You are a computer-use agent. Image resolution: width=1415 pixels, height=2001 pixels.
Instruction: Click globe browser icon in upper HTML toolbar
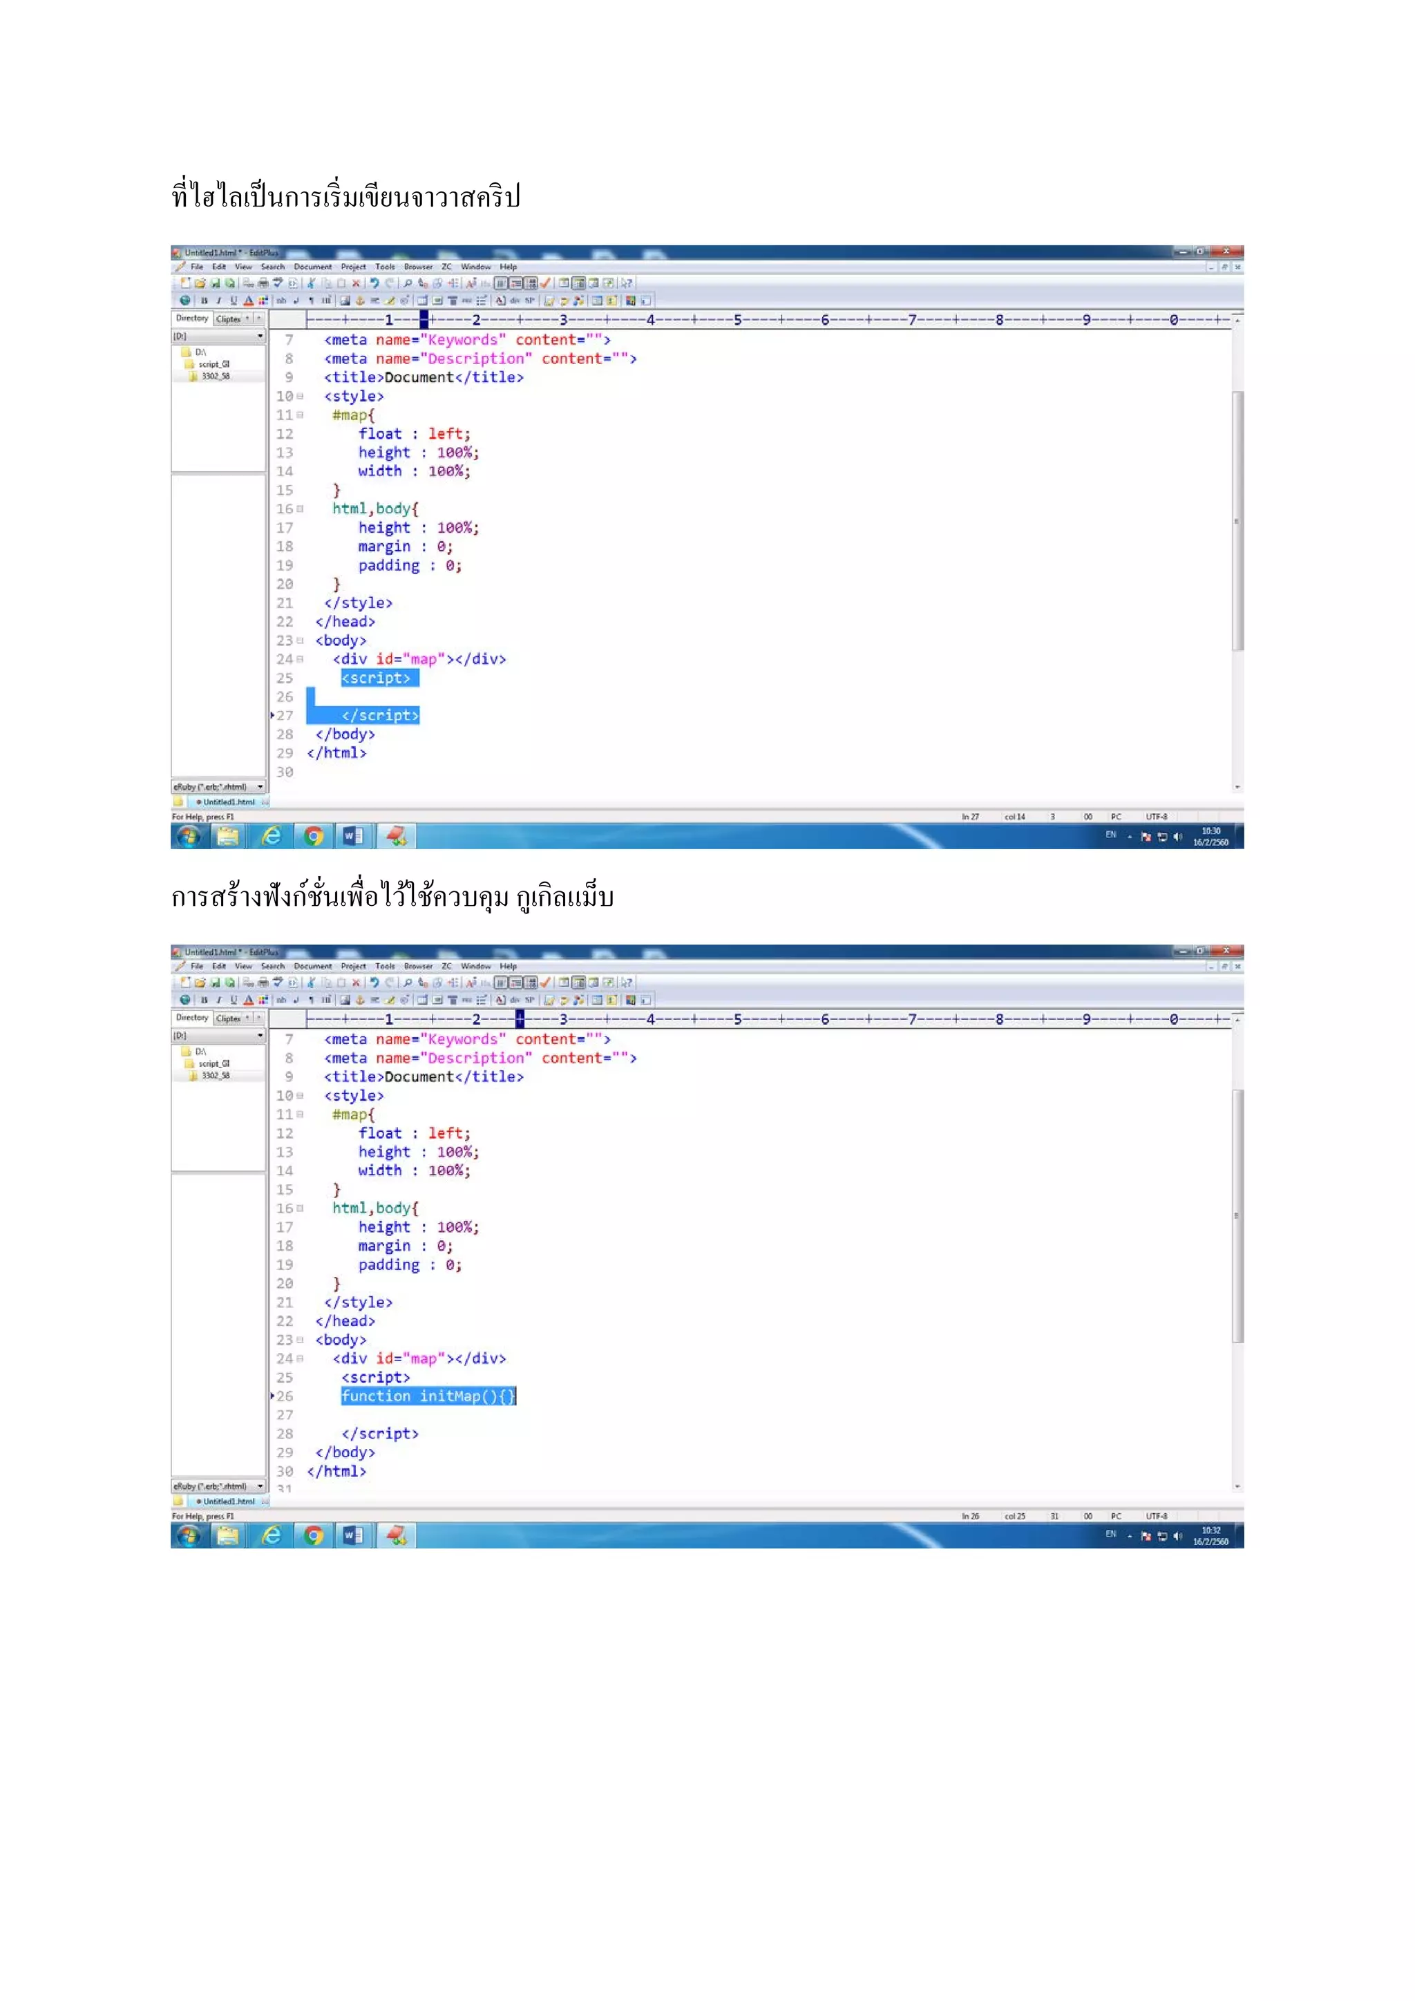point(184,301)
